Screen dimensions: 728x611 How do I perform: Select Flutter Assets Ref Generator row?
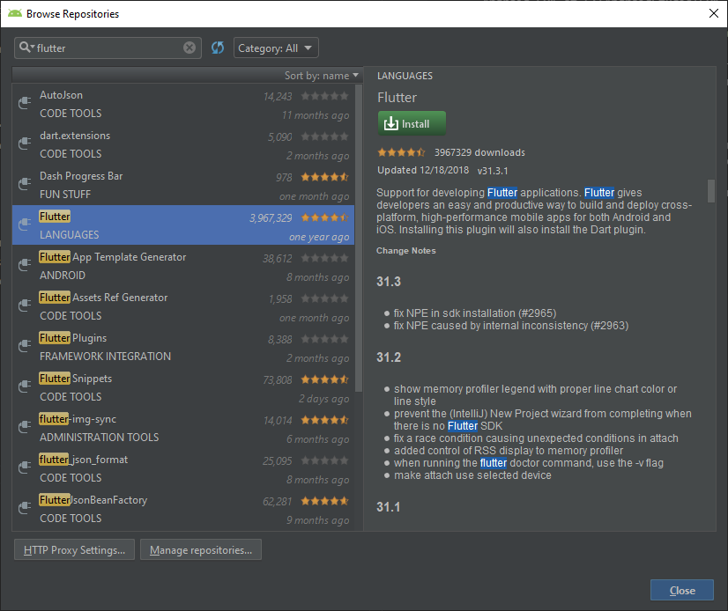pyautogui.click(x=183, y=306)
